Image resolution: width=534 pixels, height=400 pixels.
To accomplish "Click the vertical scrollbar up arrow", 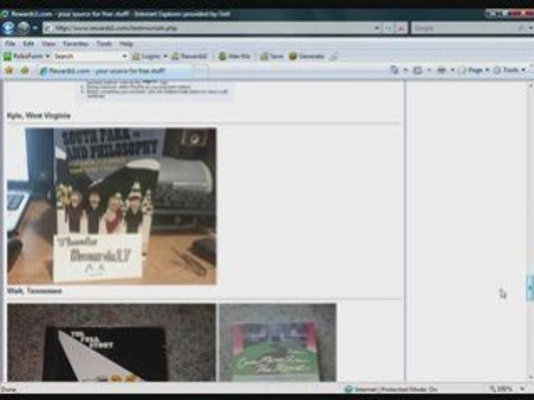I will click(531, 86).
